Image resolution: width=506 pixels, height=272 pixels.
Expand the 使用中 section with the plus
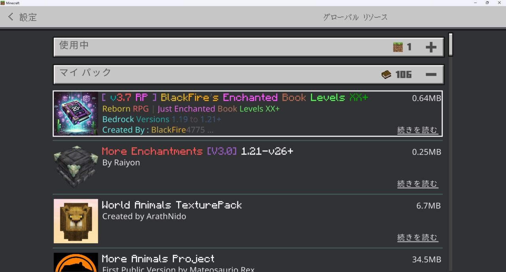pos(431,47)
